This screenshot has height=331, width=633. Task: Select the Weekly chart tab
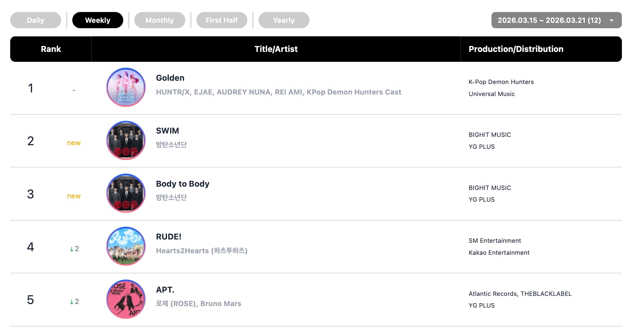[98, 20]
